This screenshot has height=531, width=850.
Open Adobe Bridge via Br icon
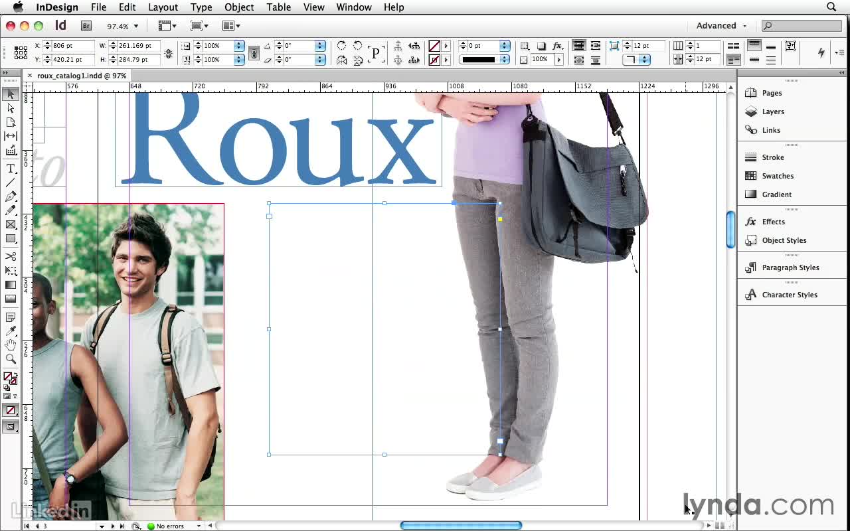pyautogui.click(x=86, y=26)
